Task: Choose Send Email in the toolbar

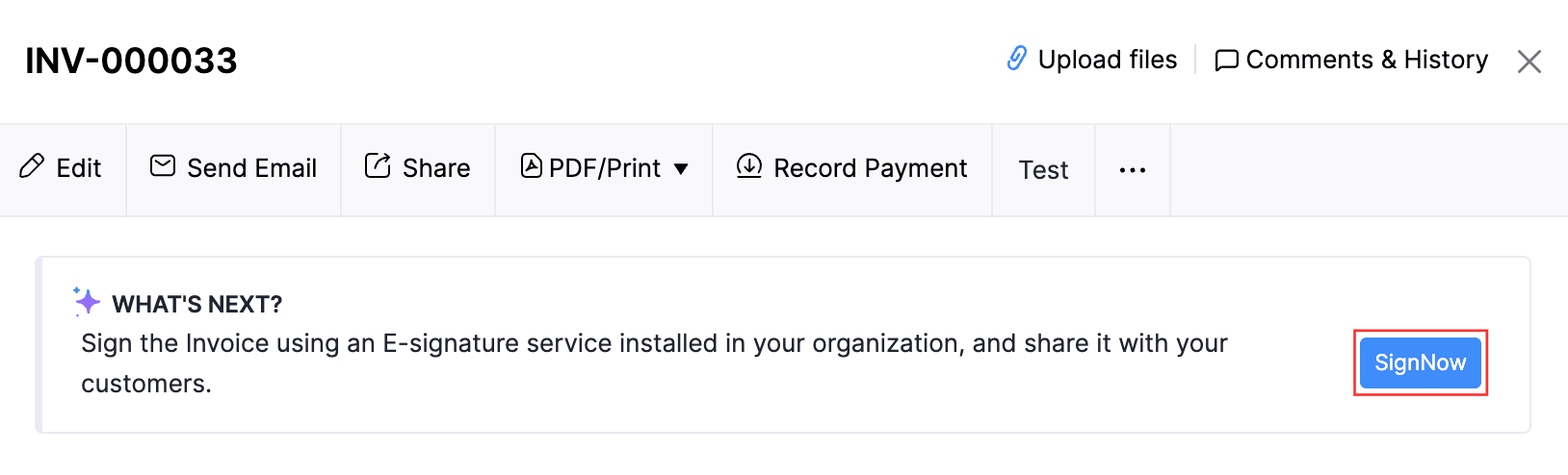Action: pyautogui.click(x=251, y=168)
